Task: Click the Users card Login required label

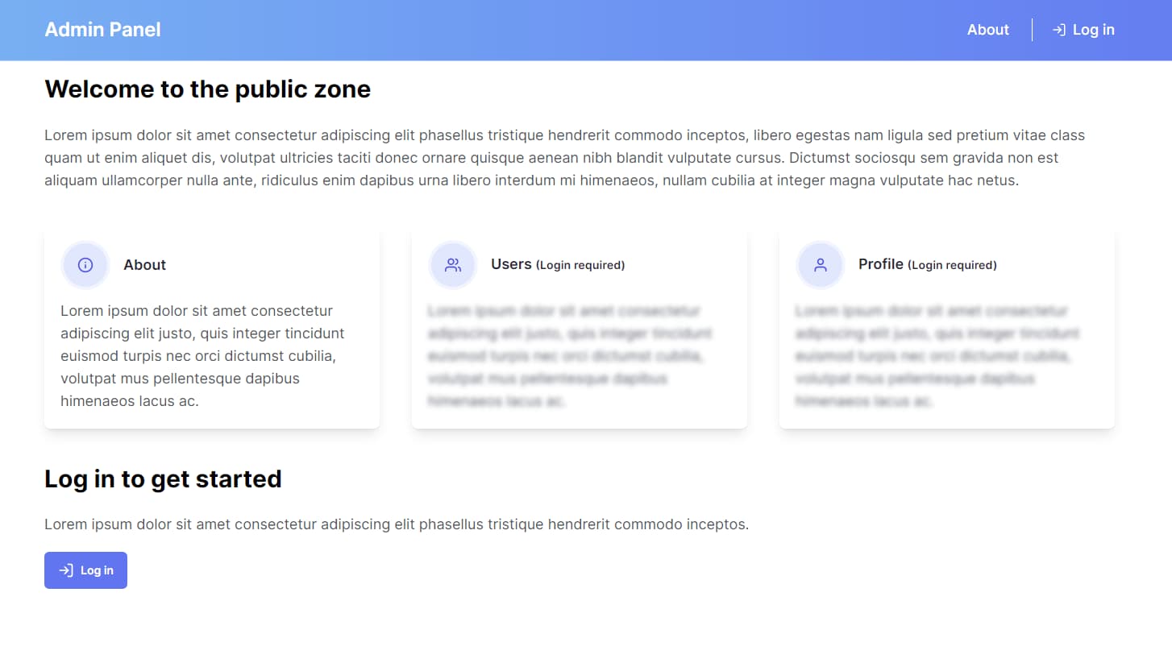Action: tap(580, 265)
